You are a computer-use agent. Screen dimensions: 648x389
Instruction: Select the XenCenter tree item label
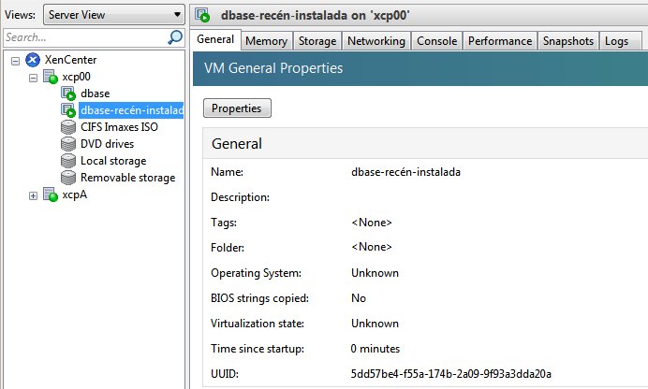click(70, 60)
